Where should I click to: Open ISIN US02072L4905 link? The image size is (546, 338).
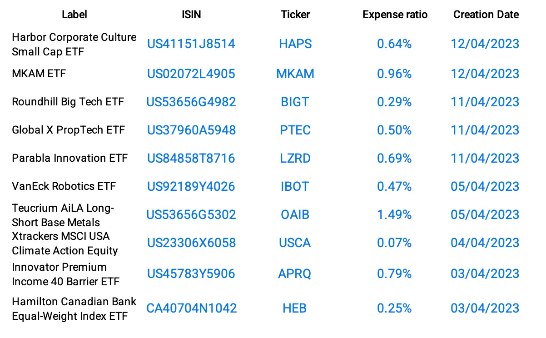191,74
